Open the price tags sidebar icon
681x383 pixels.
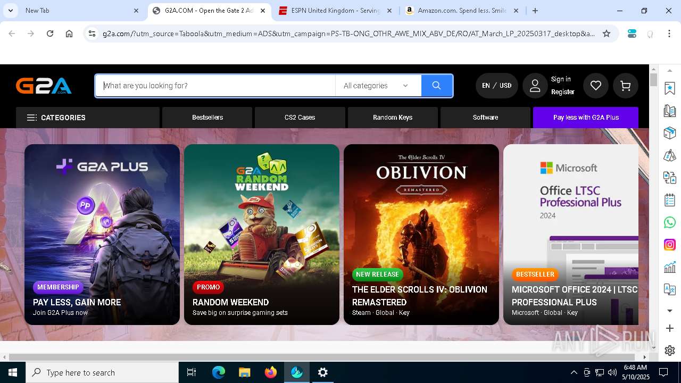[x=670, y=155]
